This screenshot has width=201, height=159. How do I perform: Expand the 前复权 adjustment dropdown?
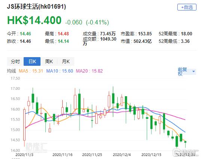coord(187,71)
